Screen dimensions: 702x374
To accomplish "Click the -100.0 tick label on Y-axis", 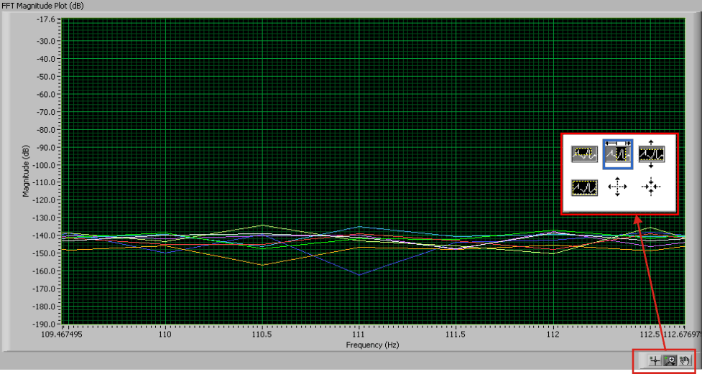I will point(45,165).
